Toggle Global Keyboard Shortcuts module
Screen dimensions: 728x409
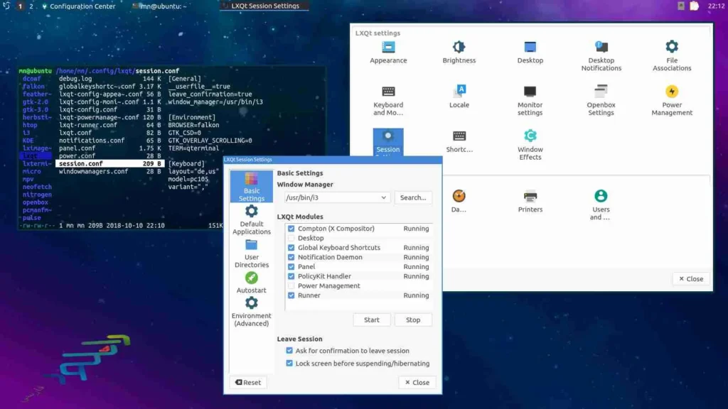point(291,248)
